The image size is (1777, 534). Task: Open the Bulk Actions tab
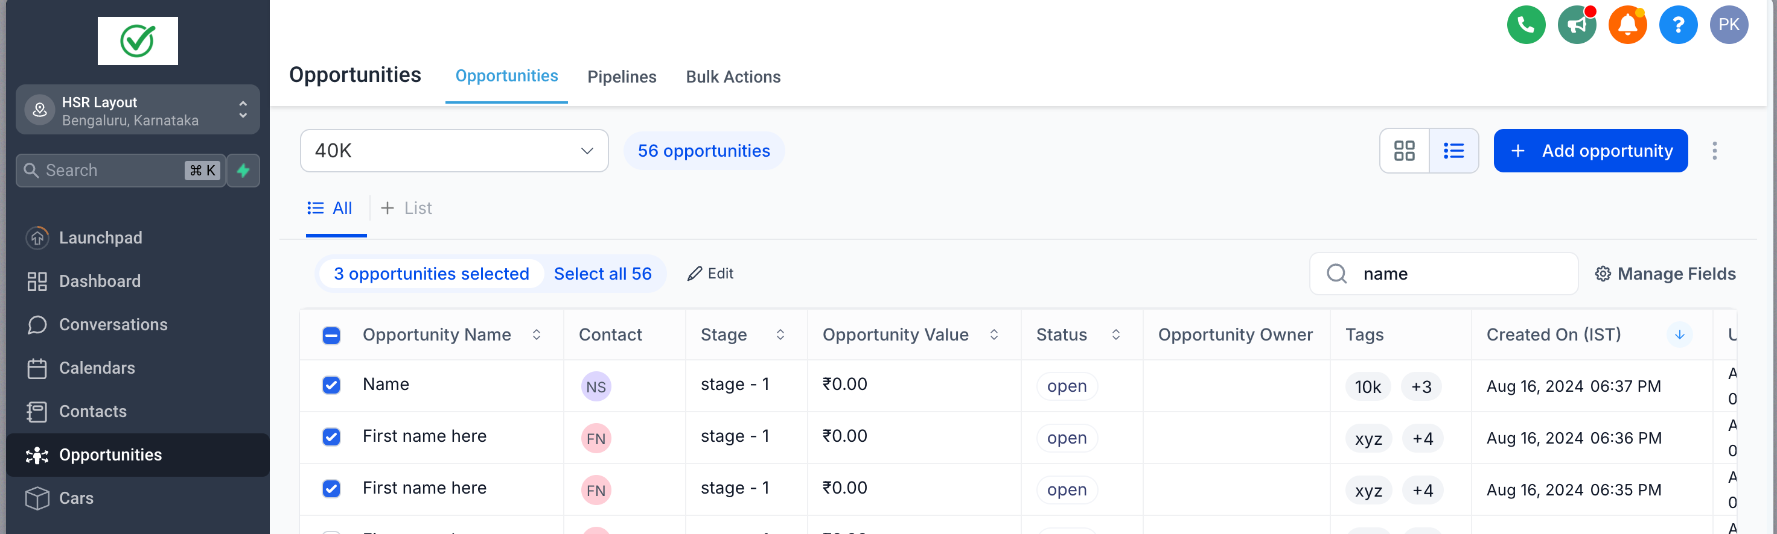click(733, 77)
